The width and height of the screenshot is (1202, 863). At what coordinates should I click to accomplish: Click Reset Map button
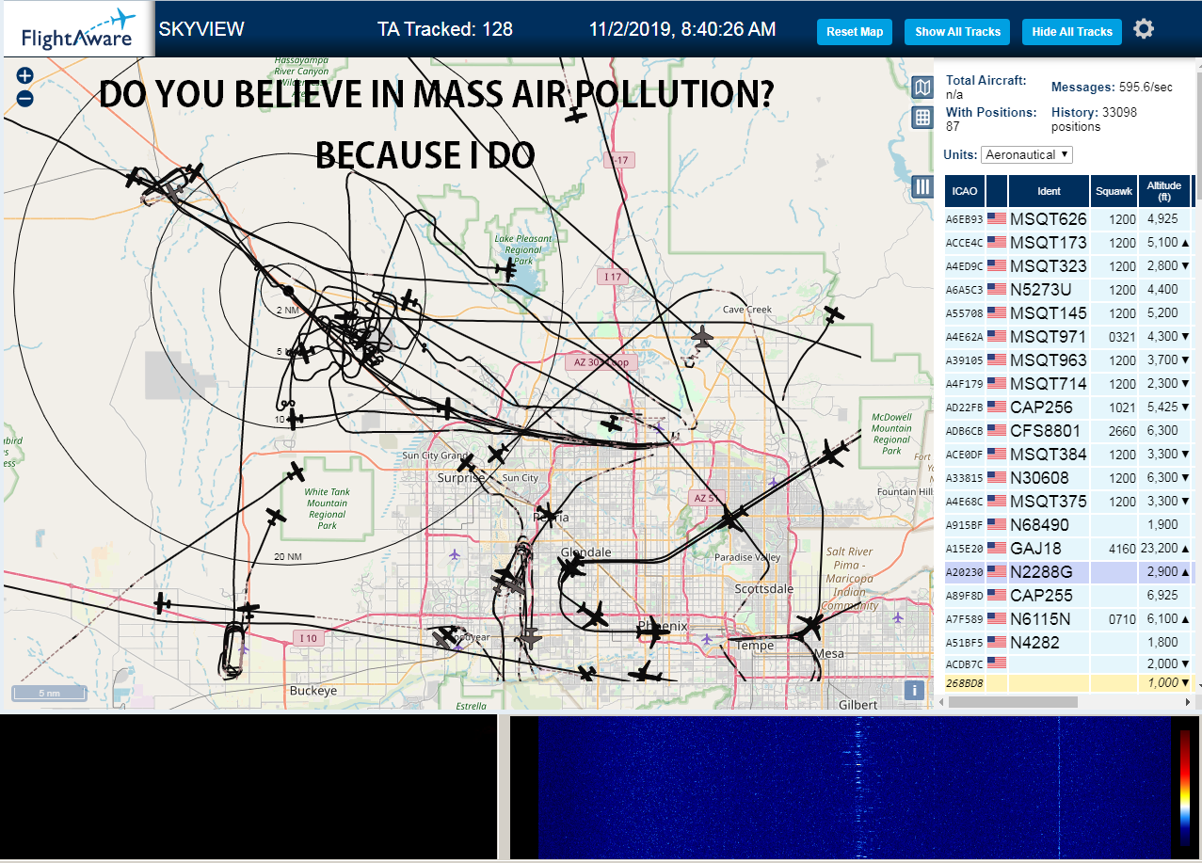[855, 31]
